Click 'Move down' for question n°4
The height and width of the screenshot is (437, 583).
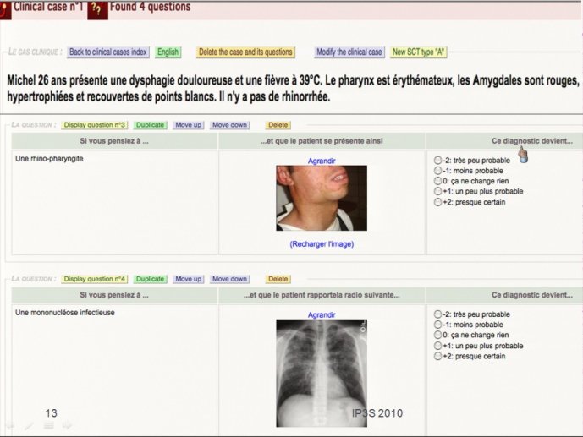[229, 279]
